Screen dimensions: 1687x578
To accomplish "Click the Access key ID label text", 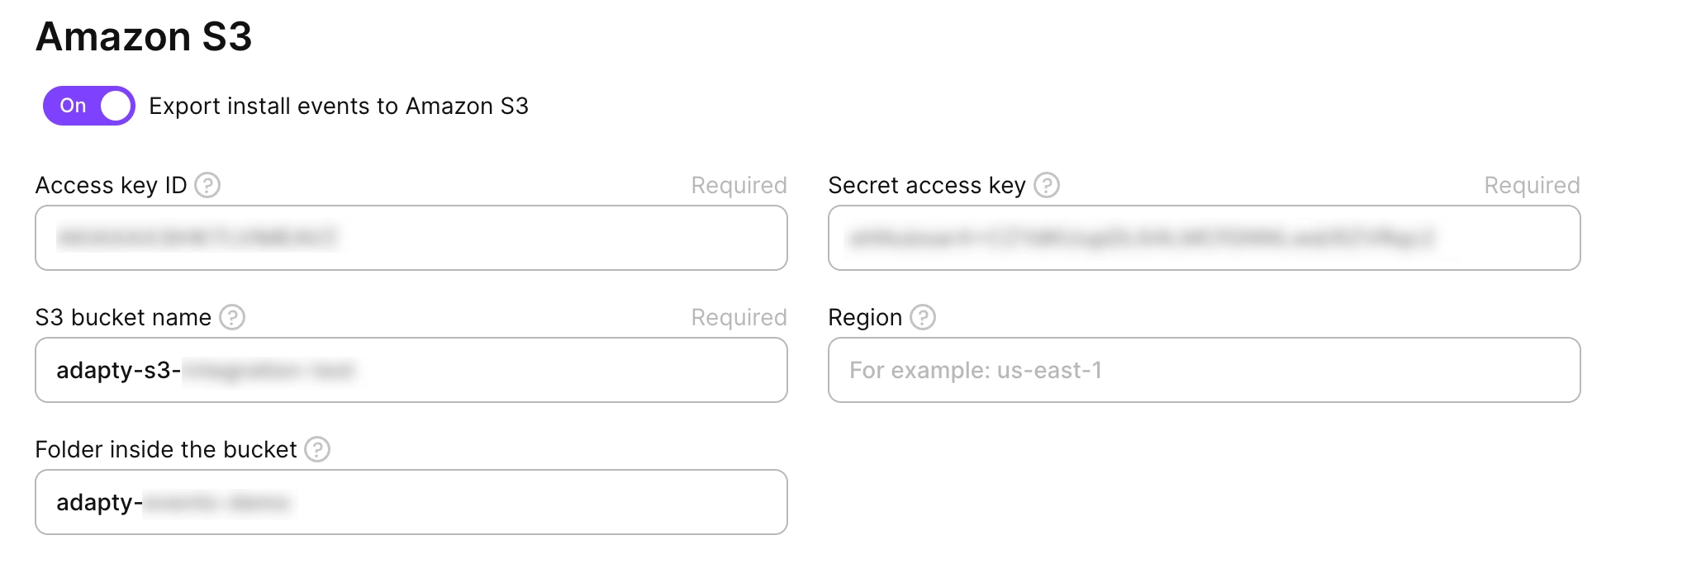I will point(111,186).
